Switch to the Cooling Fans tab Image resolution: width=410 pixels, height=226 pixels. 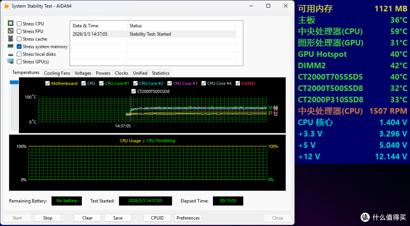57,73
